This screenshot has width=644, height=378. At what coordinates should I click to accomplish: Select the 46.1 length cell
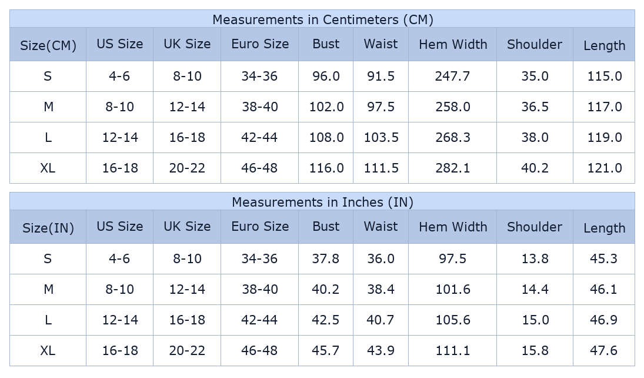coord(603,289)
